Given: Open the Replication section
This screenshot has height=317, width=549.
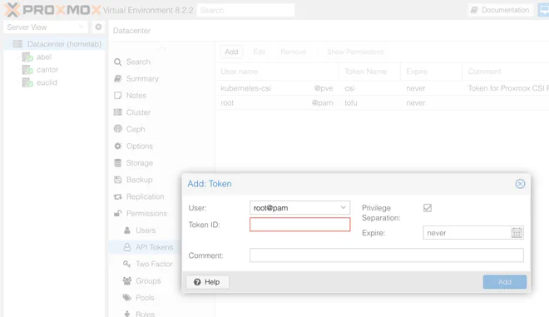Looking at the screenshot, I should tap(145, 196).
